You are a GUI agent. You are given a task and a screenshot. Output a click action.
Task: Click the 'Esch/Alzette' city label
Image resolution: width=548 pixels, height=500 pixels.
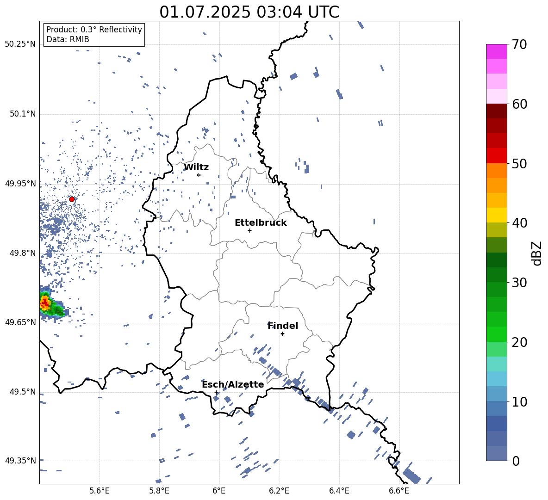coord(233,384)
